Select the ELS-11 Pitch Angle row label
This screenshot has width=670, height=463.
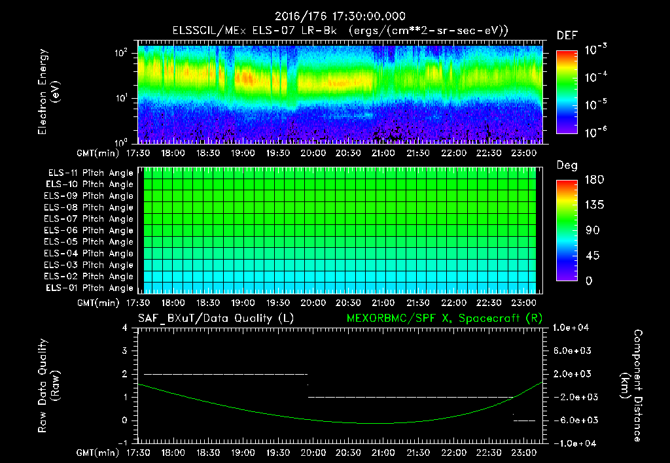tap(90, 173)
